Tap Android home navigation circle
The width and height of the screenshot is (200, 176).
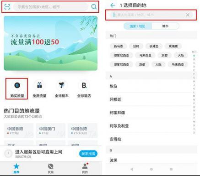point(151,169)
